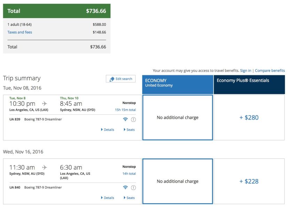Click the $148.66 taxes amount
This screenshot has height=209, width=288.
tap(99, 32)
